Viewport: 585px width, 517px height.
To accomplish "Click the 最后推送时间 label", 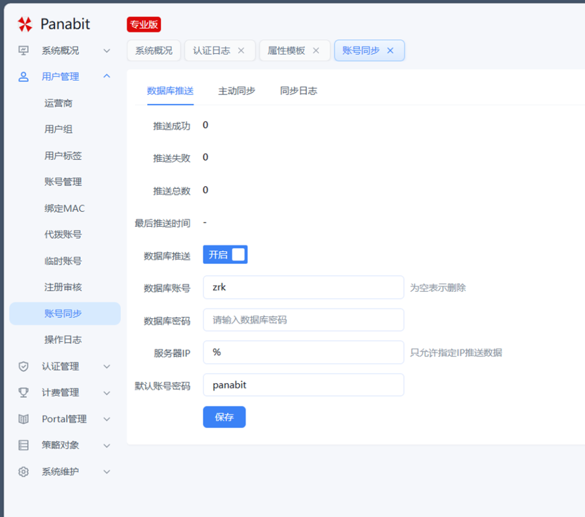I will [x=162, y=223].
